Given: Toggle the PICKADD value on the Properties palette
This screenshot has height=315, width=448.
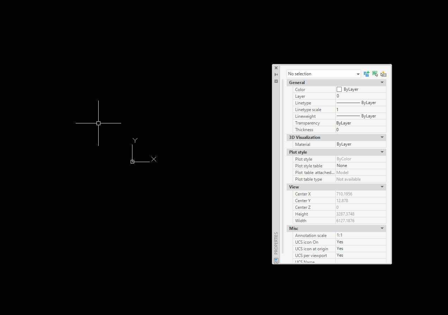Looking at the screenshot, I should tap(366, 74).
